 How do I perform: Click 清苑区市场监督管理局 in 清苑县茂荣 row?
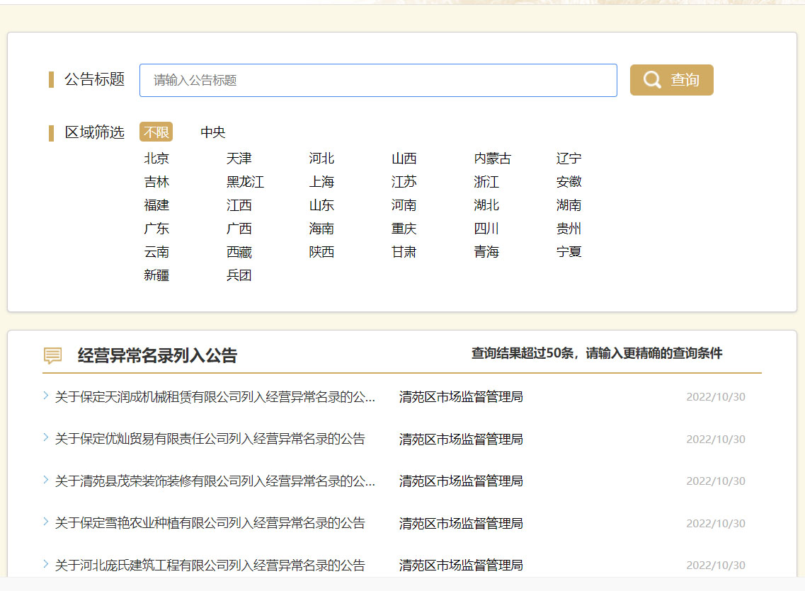461,481
